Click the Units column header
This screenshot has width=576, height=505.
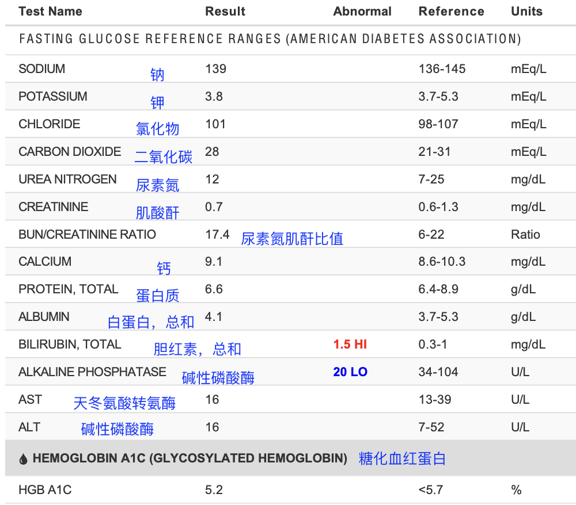[x=526, y=12]
